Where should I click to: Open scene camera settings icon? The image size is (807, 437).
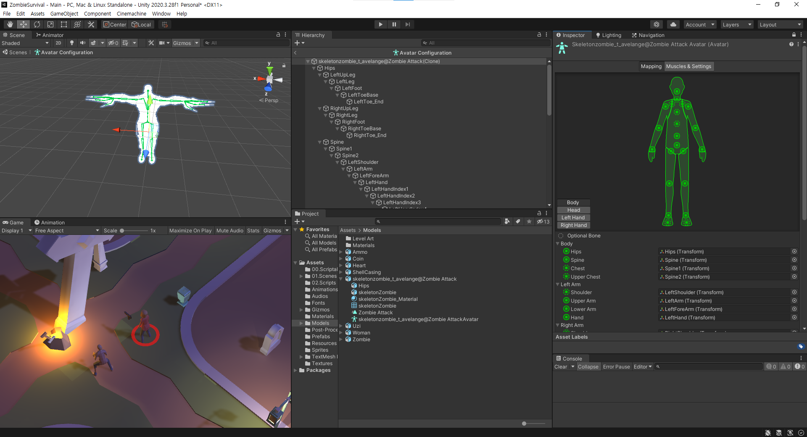162,43
